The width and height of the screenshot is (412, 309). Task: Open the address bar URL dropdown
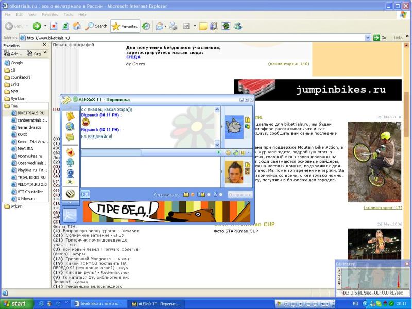(368, 38)
